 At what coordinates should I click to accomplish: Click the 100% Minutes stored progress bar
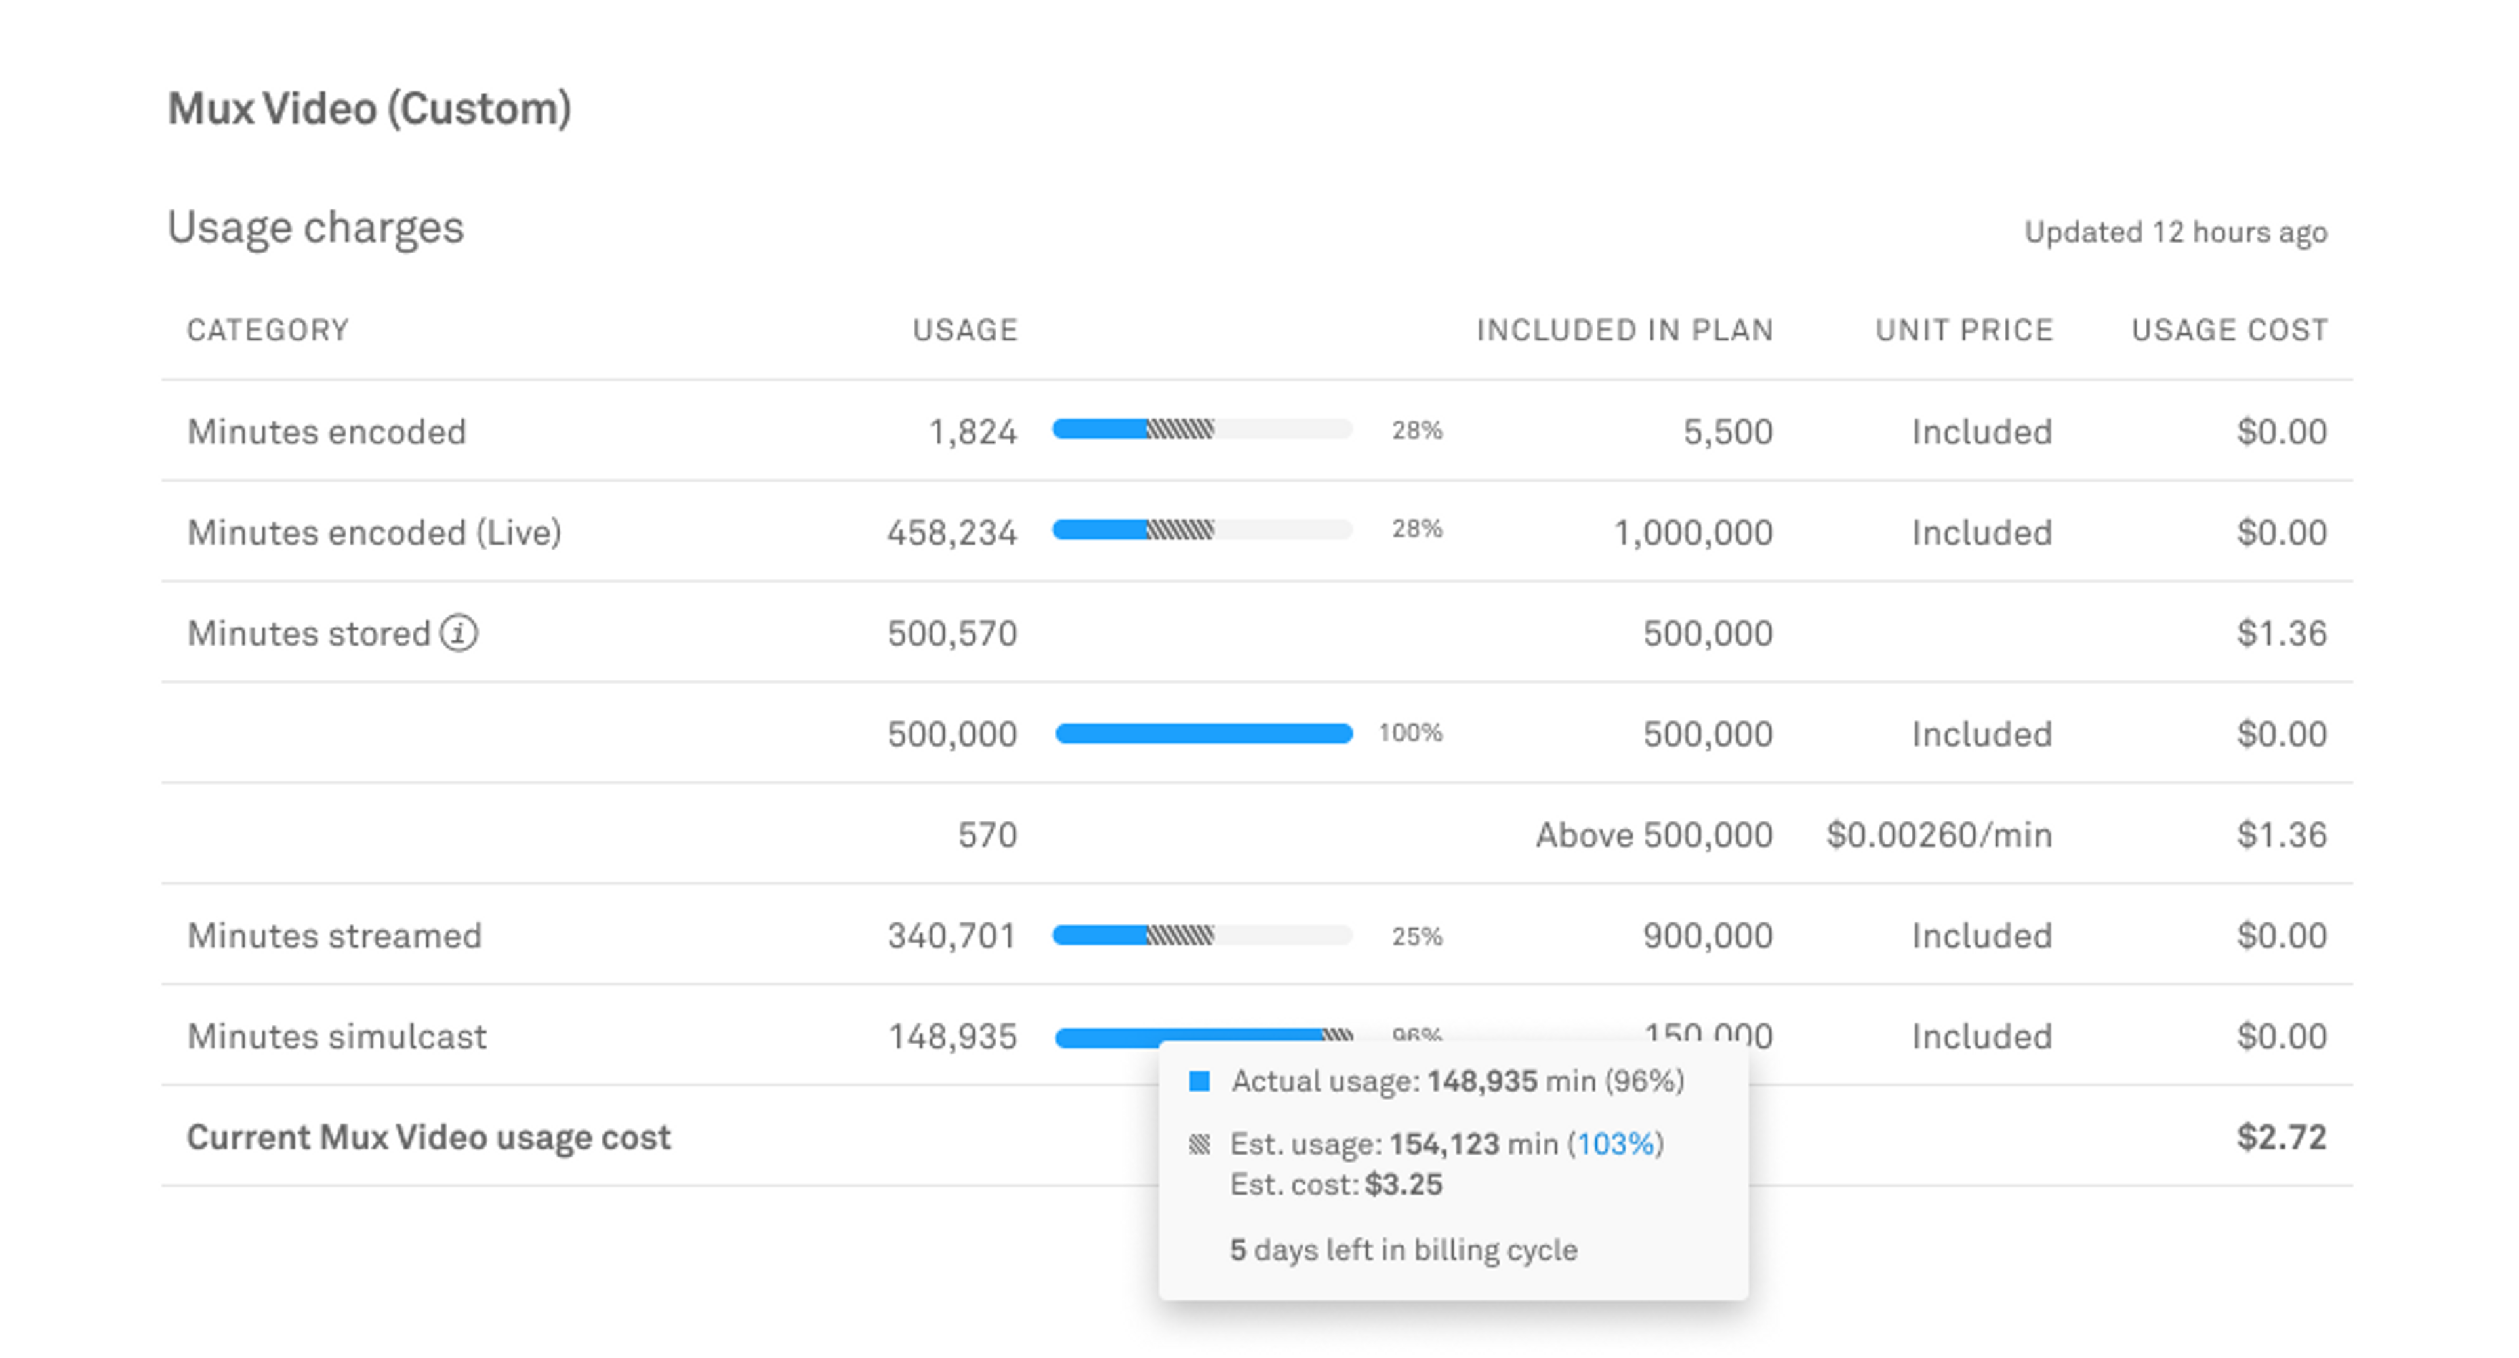click(x=1204, y=733)
